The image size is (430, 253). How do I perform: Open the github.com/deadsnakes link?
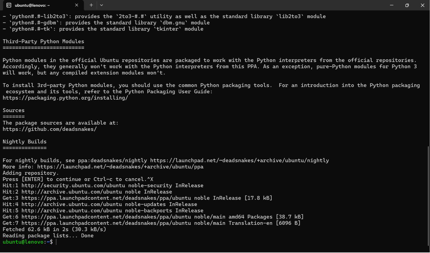[50, 129]
